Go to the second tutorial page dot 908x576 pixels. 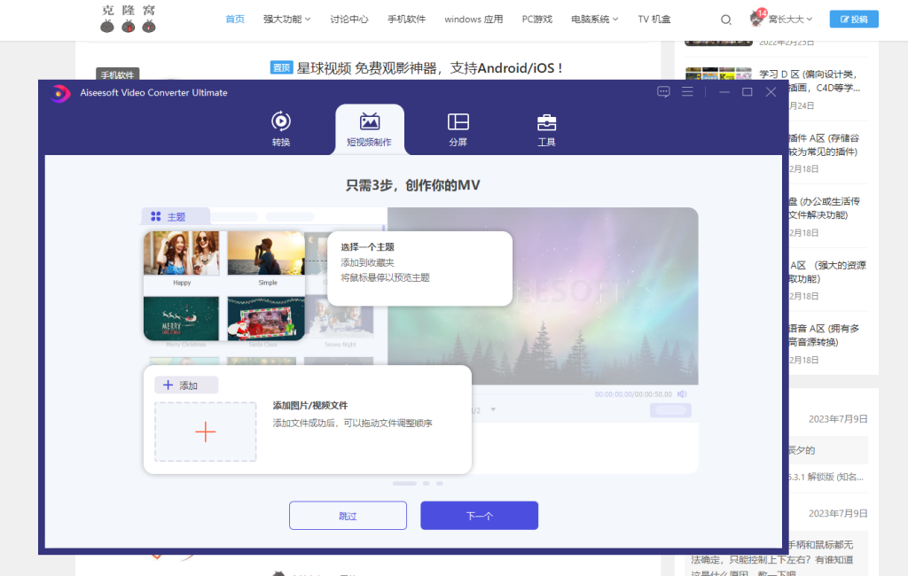(427, 483)
